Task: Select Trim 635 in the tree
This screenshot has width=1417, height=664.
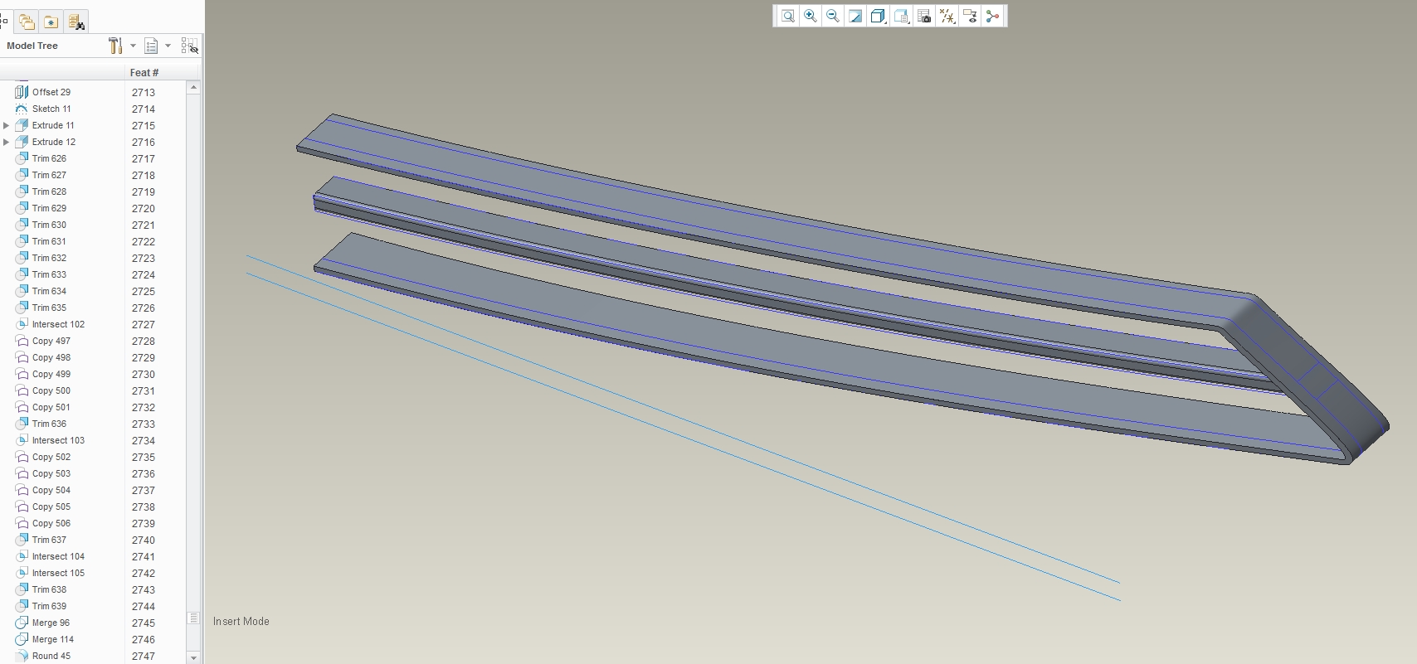Action: [x=49, y=308]
